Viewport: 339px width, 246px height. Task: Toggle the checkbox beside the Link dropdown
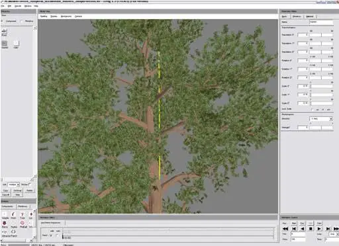point(30,184)
